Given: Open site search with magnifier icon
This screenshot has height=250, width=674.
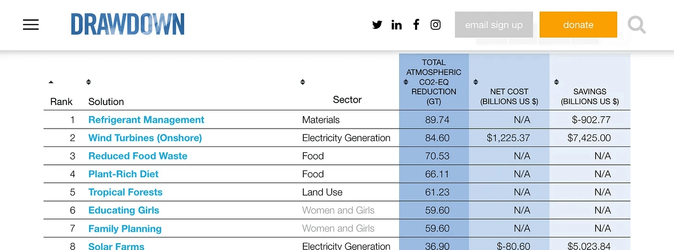Looking at the screenshot, I should pyautogui.click(x=636, y=25).
